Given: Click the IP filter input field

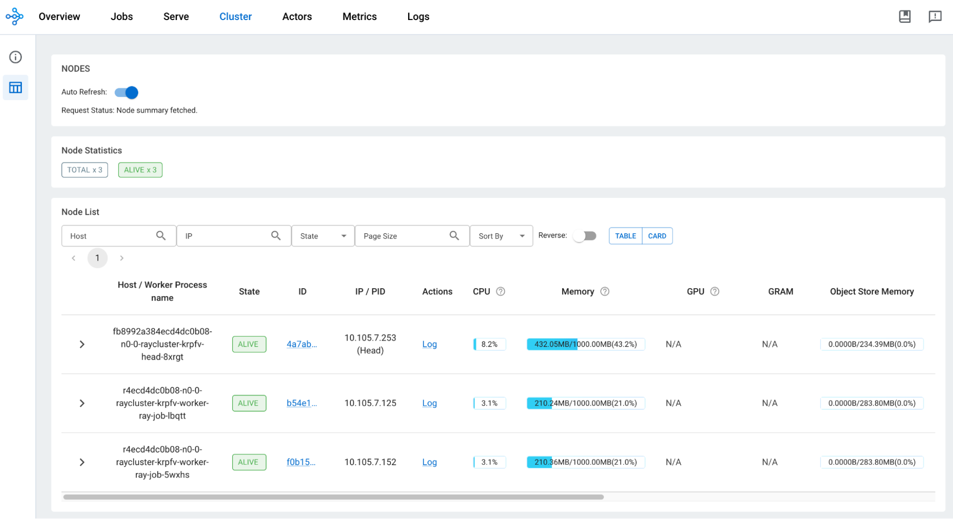Looking at the screenshot, I should click(234, 236).
